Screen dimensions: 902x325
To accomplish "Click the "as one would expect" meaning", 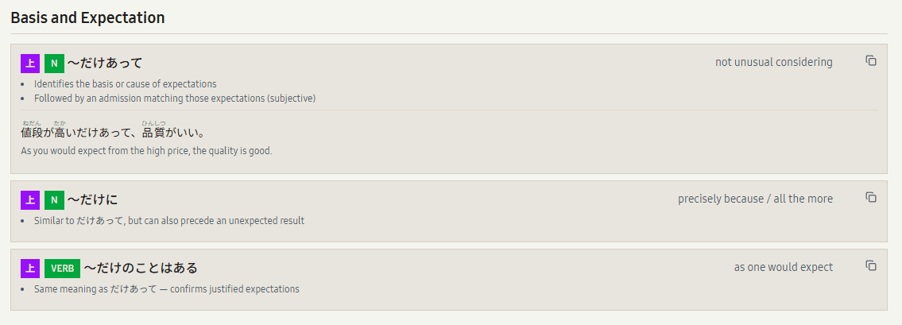I will [783, 267].
